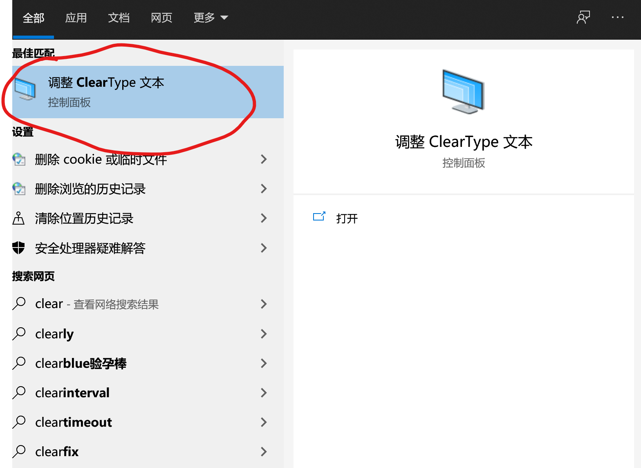
Task: Click 控制面板 subtitle in preview pane
Action: 464,163
